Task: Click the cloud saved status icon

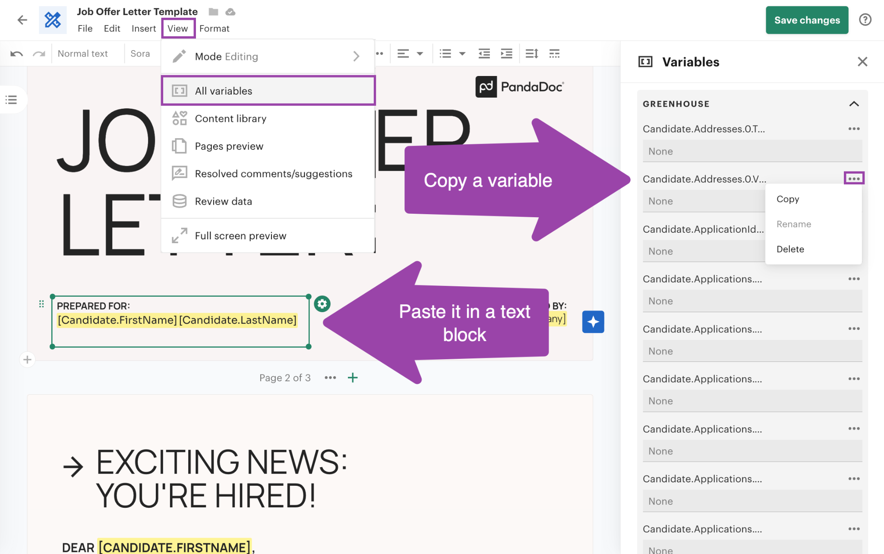Action: (x=230, y=12)
